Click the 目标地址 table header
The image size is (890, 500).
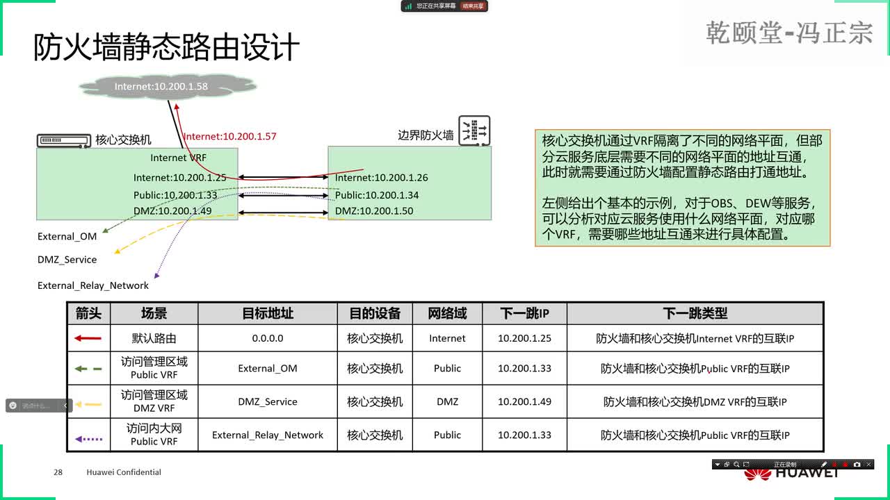pos(268,313)
